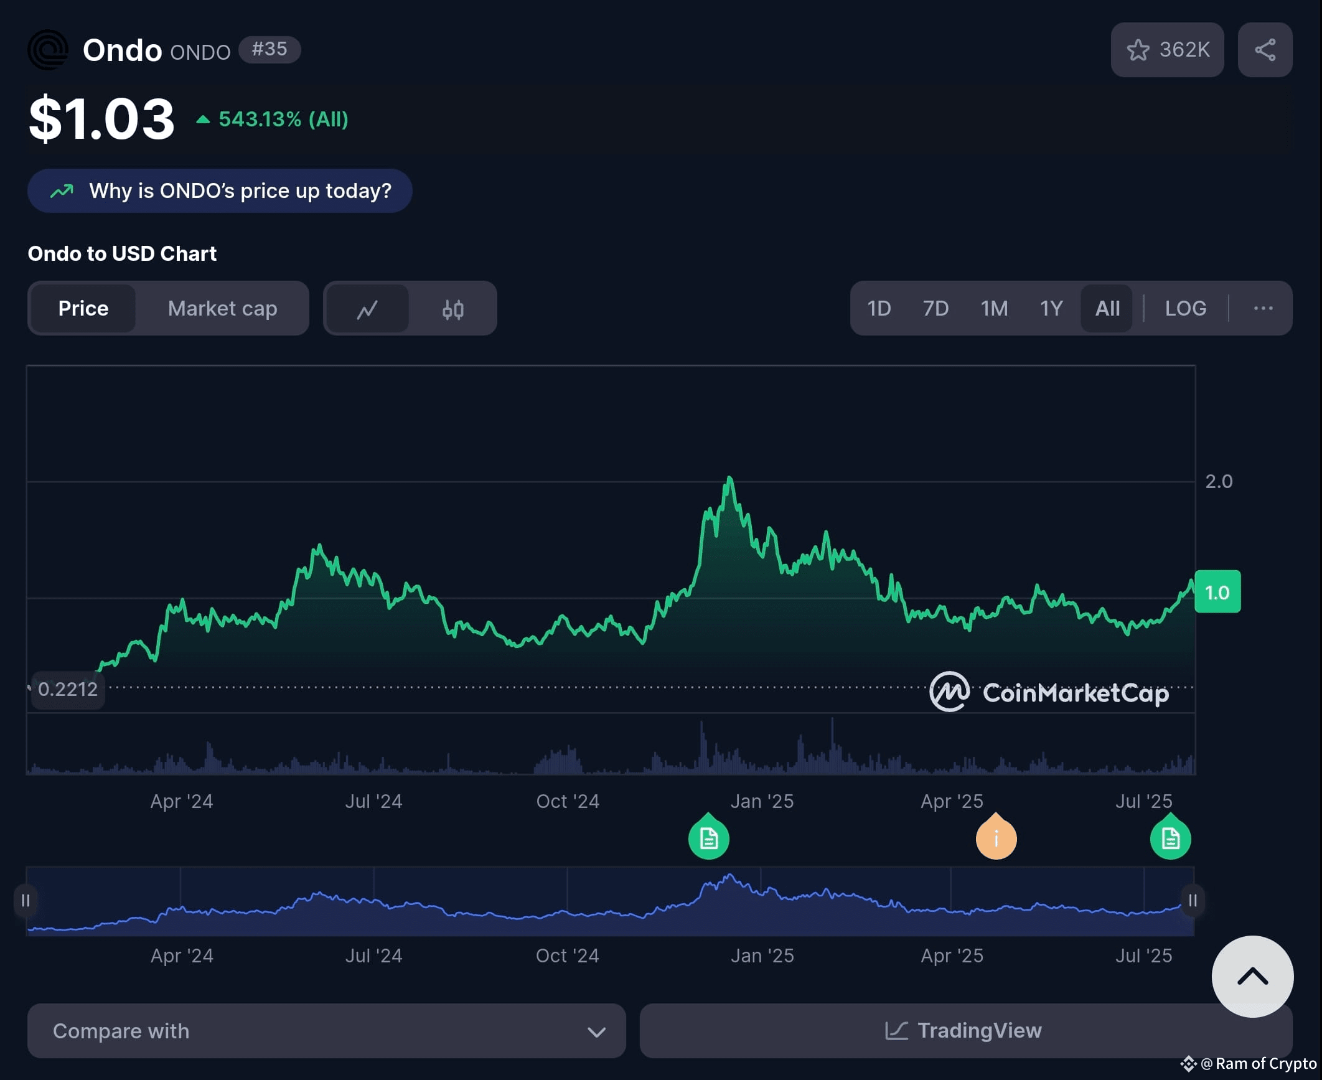Click the right range handle of timeline
This screenshot has height=1080, width=1322.
1193,900
